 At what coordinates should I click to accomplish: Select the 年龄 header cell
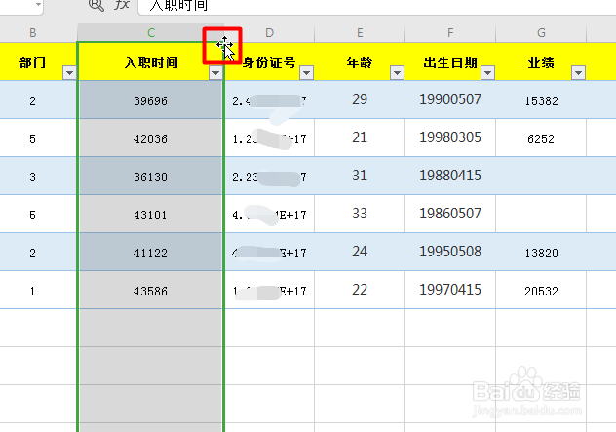[360, 61]
